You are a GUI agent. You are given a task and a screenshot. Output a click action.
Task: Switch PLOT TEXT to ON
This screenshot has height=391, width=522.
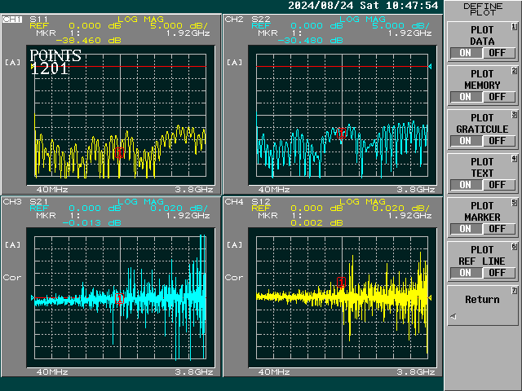(467, 185)
